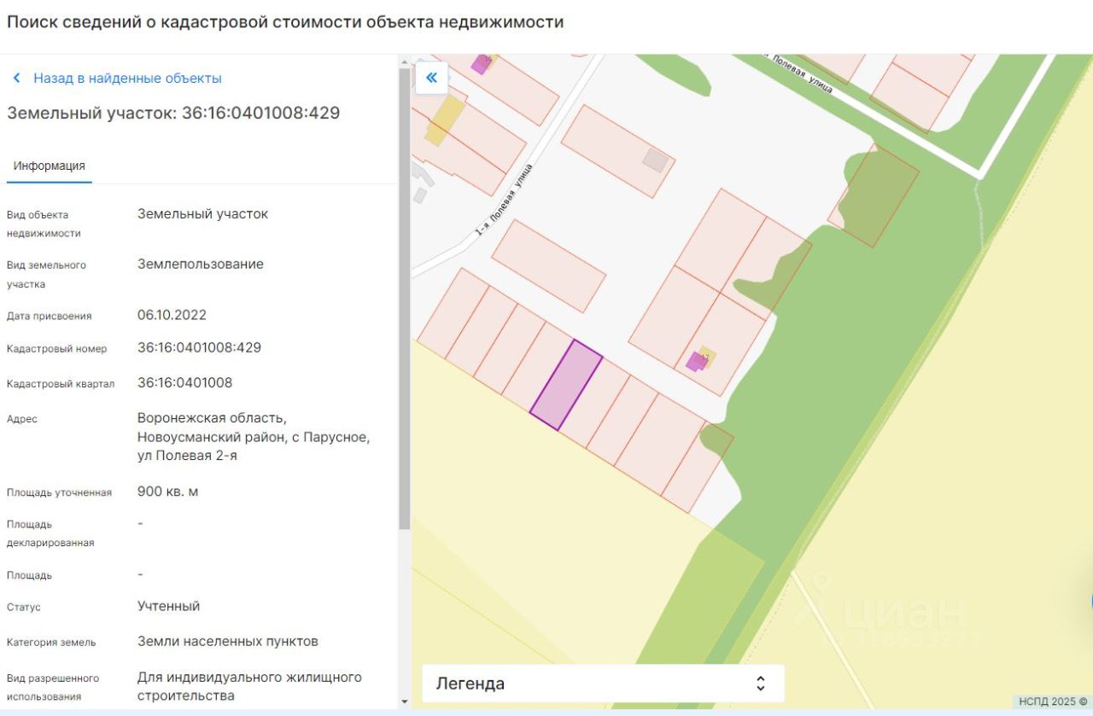
Task: Click the date value '06.10.2022'
Action: coord(172,315)
